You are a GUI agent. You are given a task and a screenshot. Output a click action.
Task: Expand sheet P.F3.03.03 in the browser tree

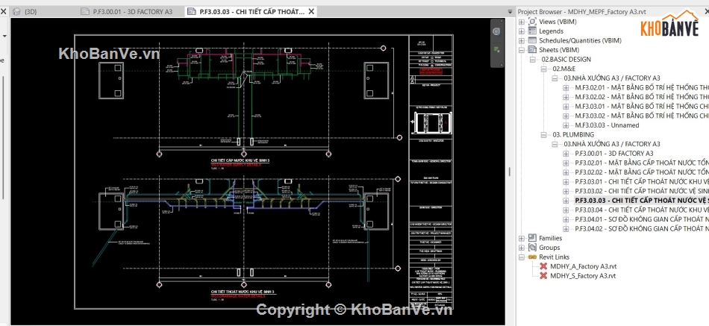click(566, 201)
